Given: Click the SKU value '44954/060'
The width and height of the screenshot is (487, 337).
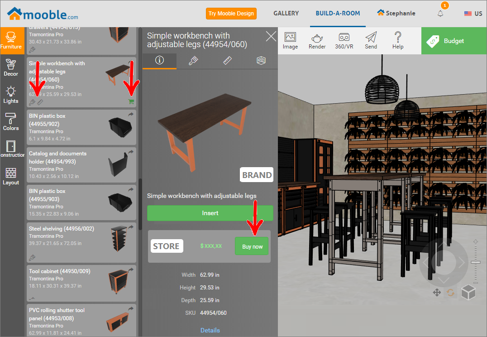Looking at the screenshot, I should 213,313.
